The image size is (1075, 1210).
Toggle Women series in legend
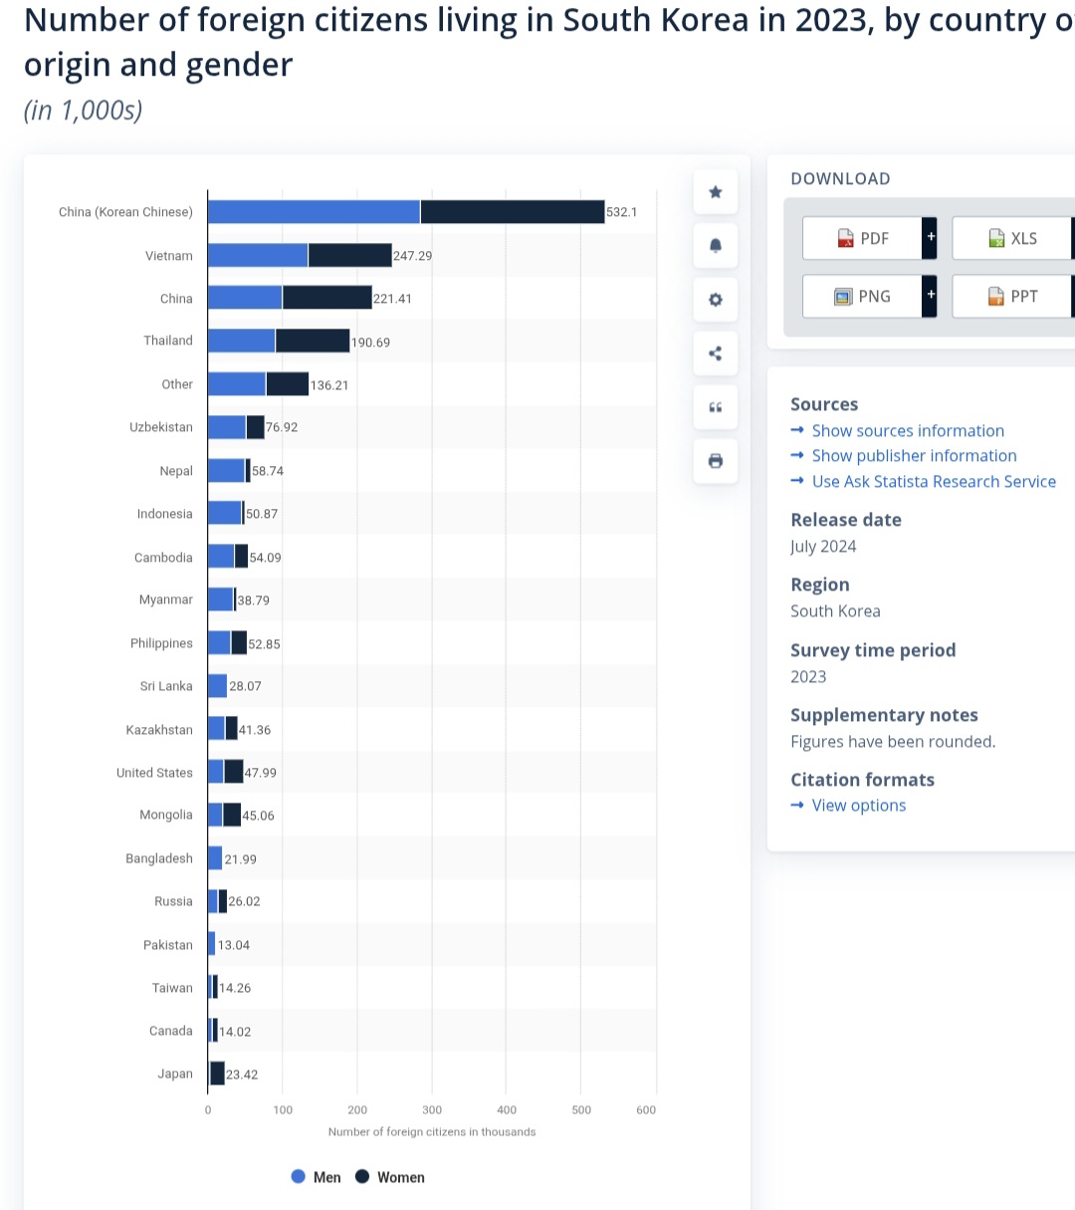[390, 1177]
